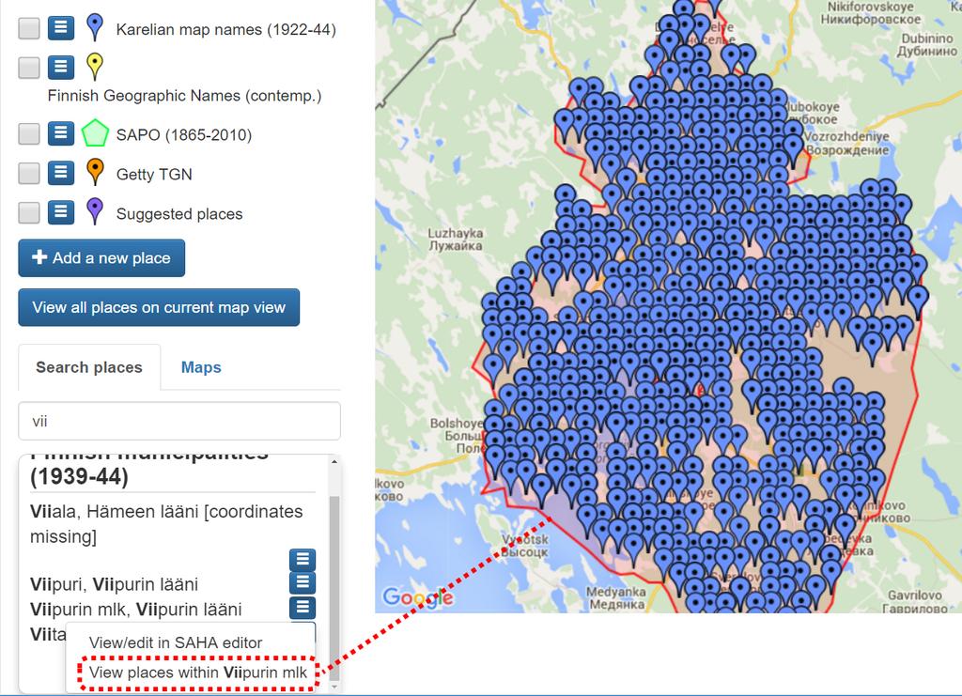Click the Add a new place button

(101, 258)
